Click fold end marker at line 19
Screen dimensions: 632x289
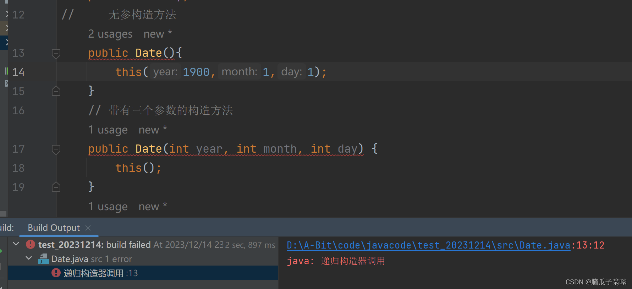pos(56,187)
